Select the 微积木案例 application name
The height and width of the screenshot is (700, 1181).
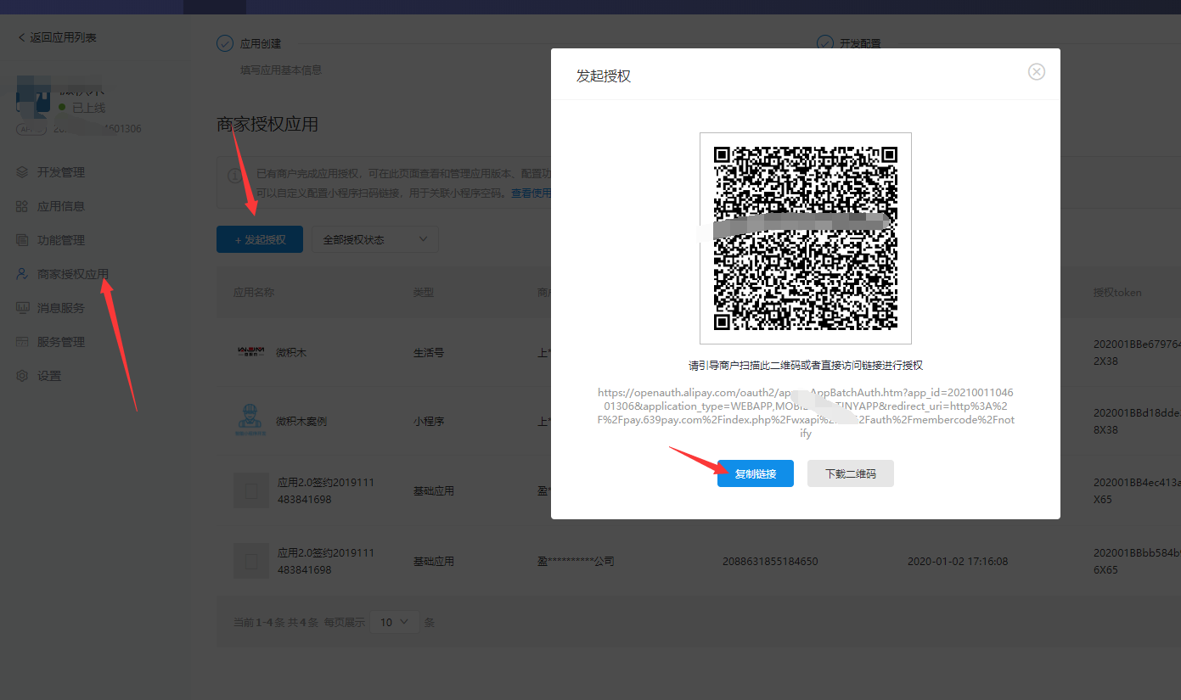click(301, 421)
